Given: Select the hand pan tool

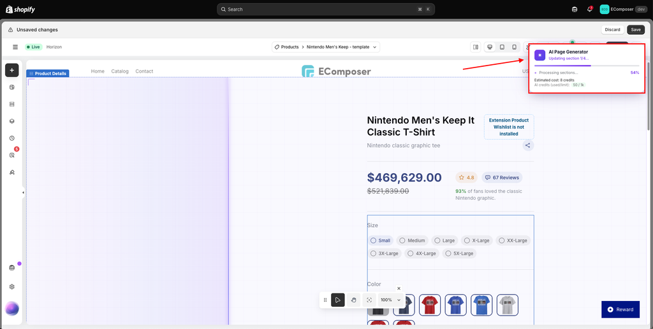Looking at the screenshot, I should click(x=353, y=300).
